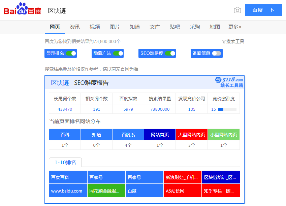
Task: Click the 4个 count under 百度系
Action: click(128, 145)
